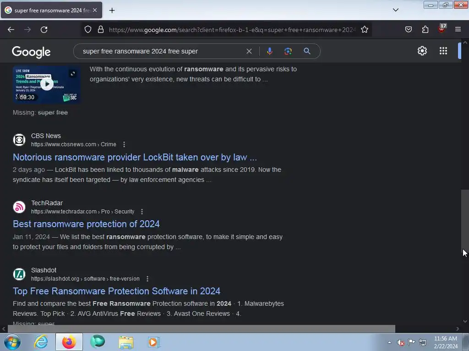Open 'Best ransomware protection of 2024' link
This screenshot has height=351, width=469.
point(86,224)
